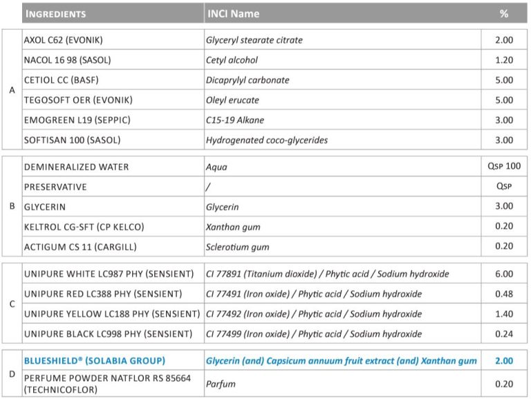
Task: Click the INCI Name column header
Action: click(x=233, y=13)
